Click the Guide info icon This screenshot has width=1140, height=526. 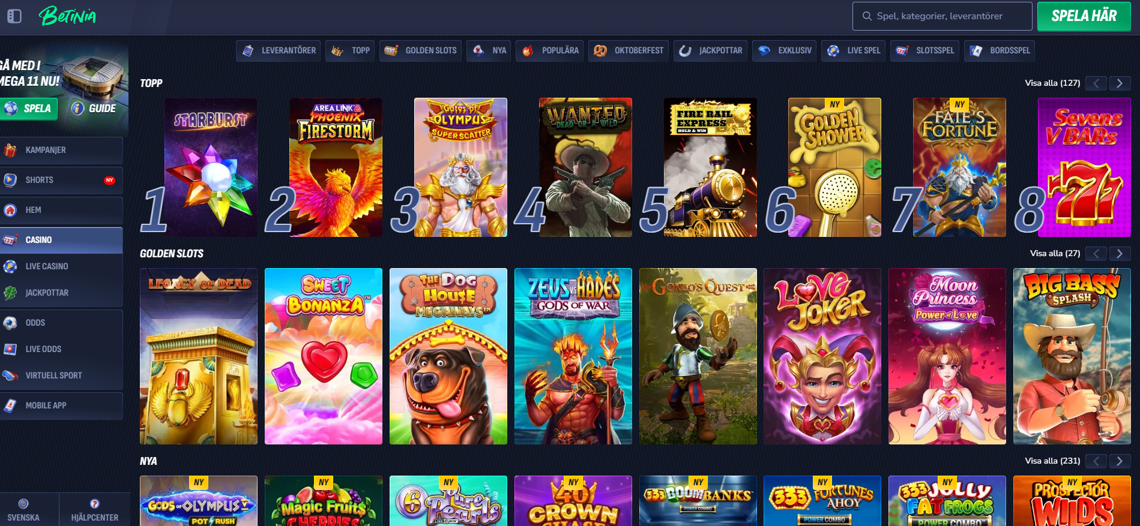[77, 109]
